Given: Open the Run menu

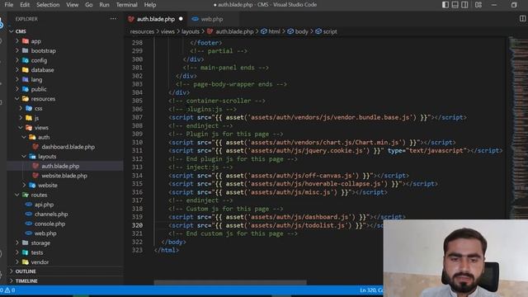Looking at the screenshot, I should click(x=104, y=5).
